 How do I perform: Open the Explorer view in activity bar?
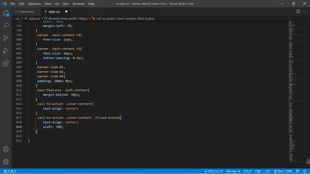[x=6, y=14]
